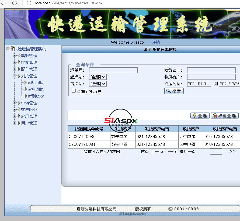This screenshot has height=221, width=240.
Task: Tick the 查看到货历史 checkbox
Action: [74, 91]
